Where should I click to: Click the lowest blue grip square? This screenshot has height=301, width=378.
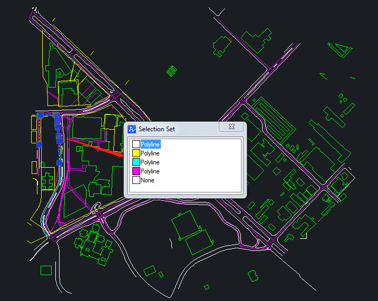(60, 162)
